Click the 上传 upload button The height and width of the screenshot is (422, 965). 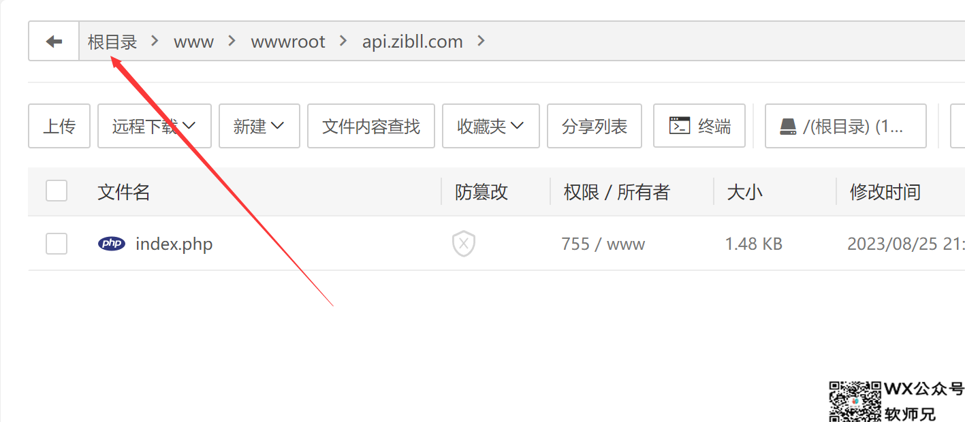59,126
